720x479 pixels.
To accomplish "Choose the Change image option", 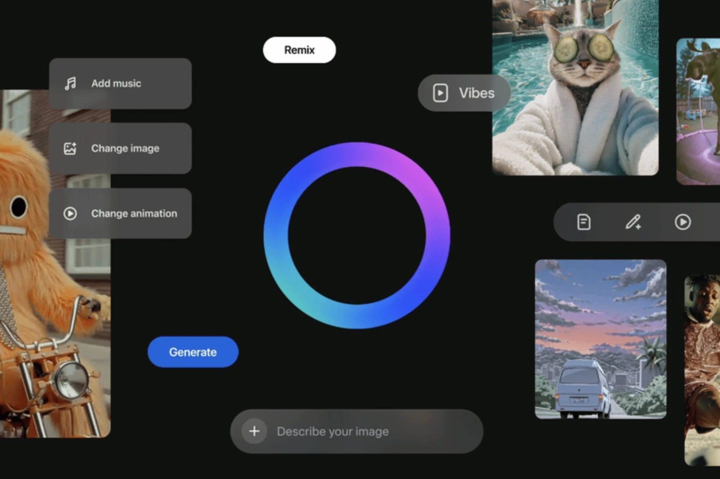I will [120, 149].
